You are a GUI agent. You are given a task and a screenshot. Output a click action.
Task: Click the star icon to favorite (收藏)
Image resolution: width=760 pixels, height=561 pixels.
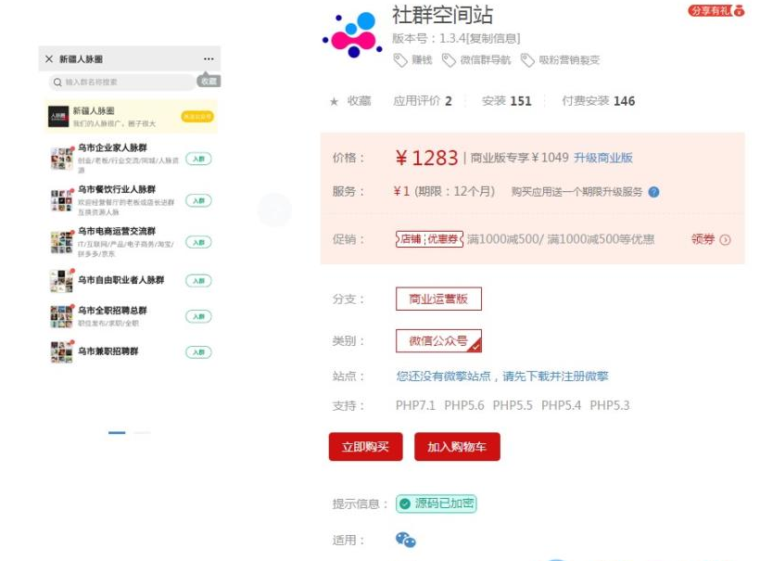335,101
